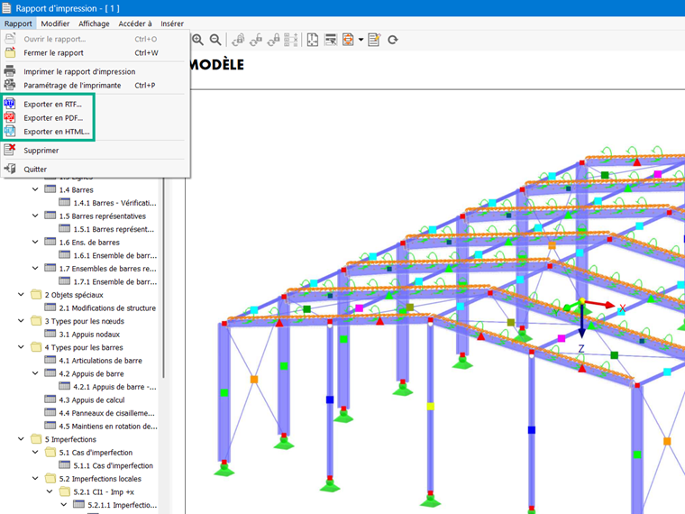Open the Rapport menu

18,23
